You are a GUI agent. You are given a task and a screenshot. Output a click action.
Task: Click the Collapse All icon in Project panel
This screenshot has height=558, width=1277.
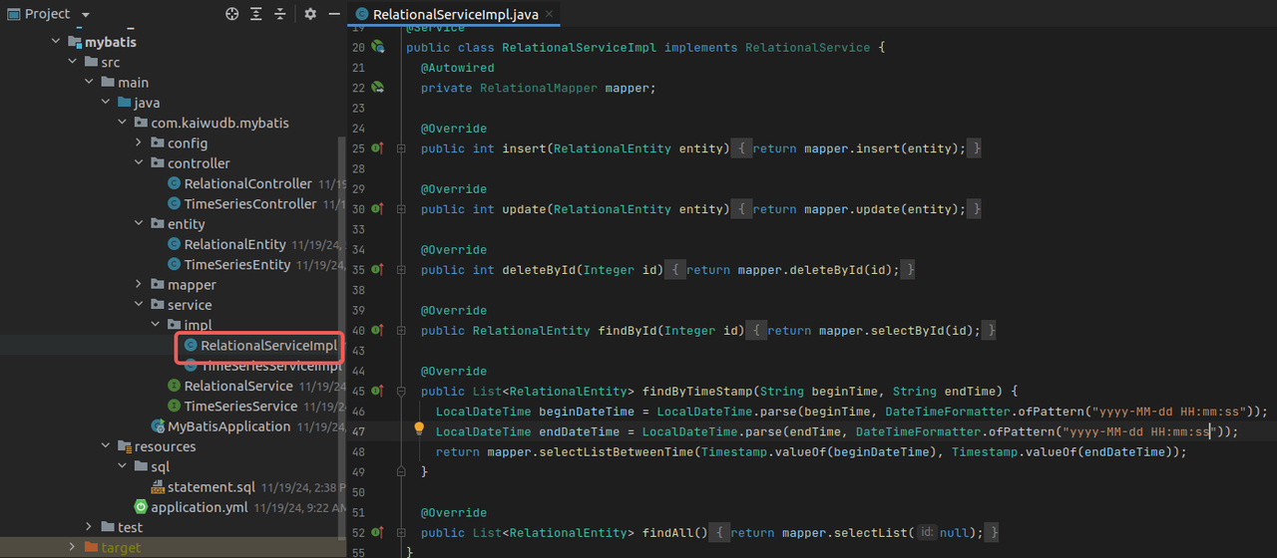[x=280, y=14]
